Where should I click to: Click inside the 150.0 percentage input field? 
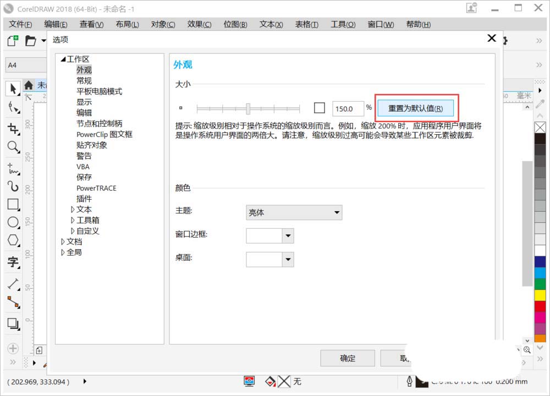347,108
